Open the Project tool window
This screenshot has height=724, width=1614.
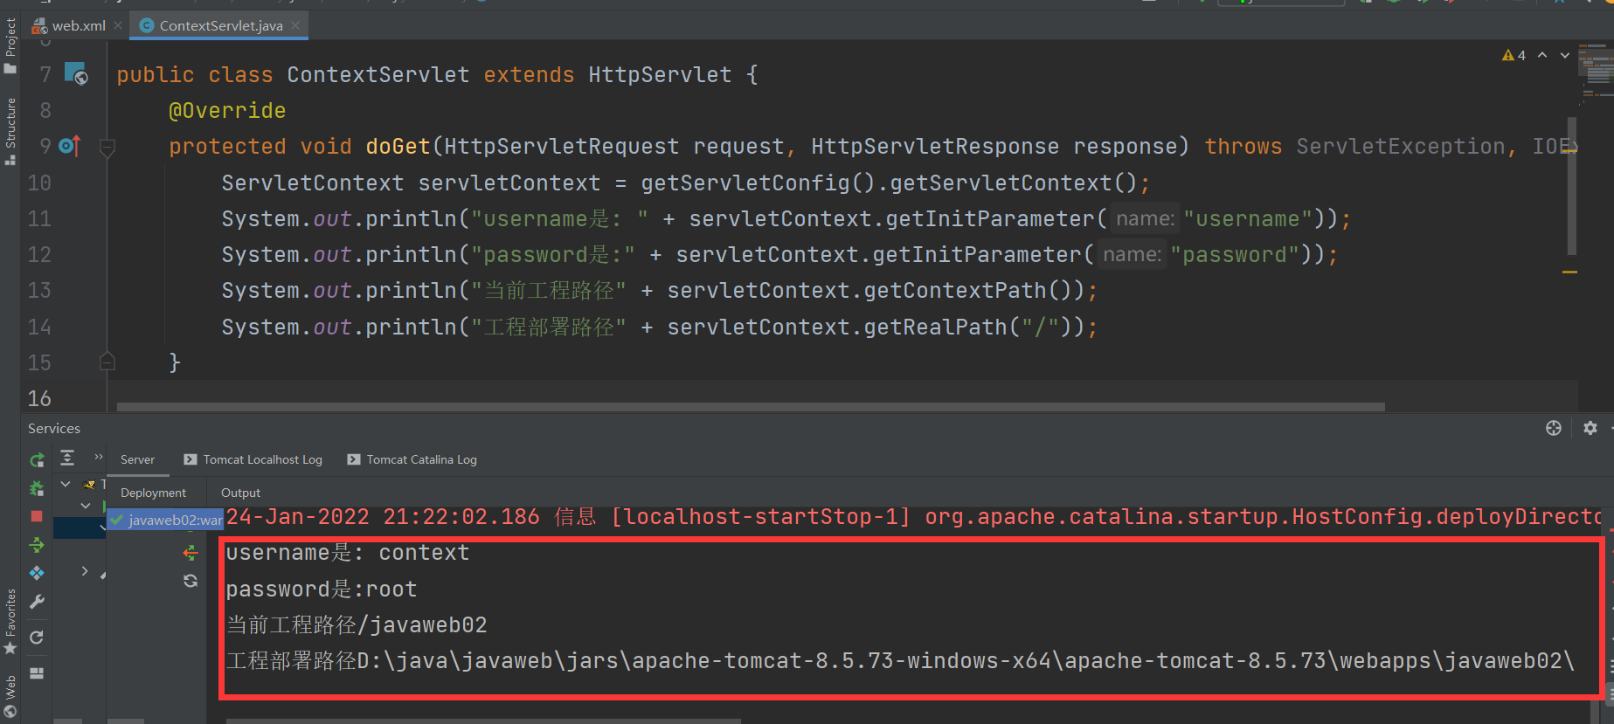10,45
